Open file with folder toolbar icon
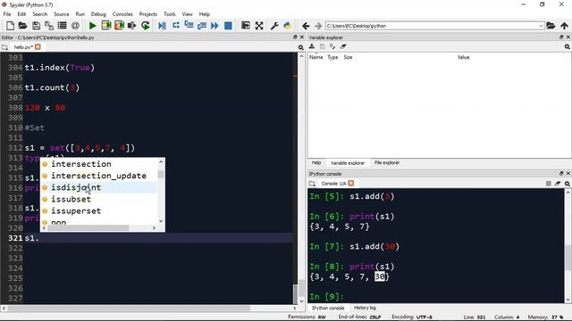The width and height of the screenshot is (572, 321). pos(22,26)
